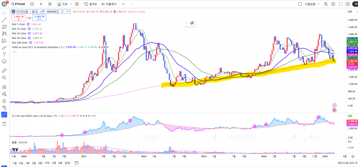Open the emoji and icons tool
Image resolution: width=358 pixels, height=167 pixels.
(4, 61)
